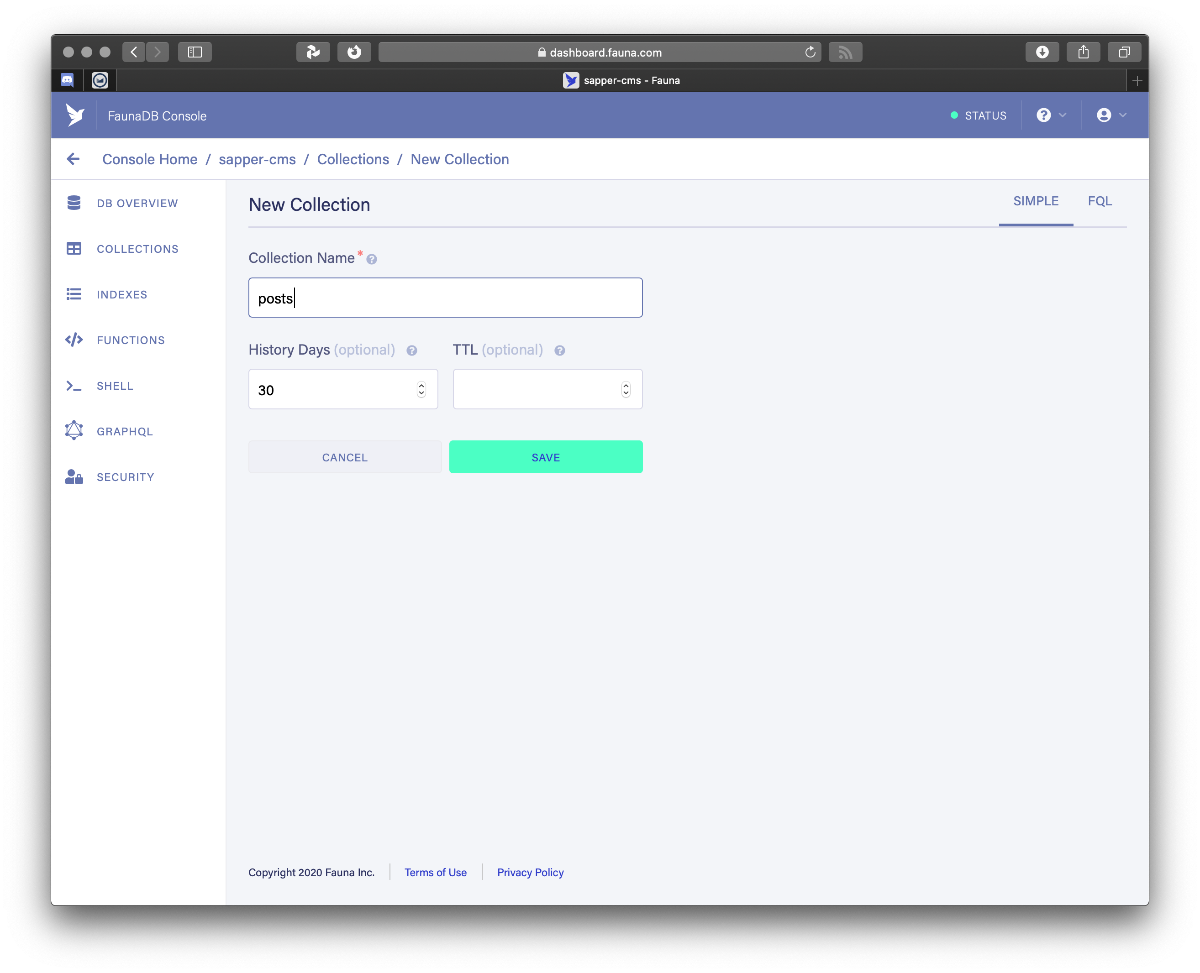Adjust TTL stepper arrows
Viewport: 1200px width, 973px height.
(626, 390)
